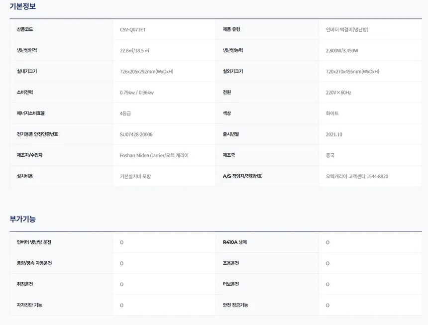Click the O mark beside 터보운전
The width and height of the screenshot is (428, 325).
coord(327,284)
